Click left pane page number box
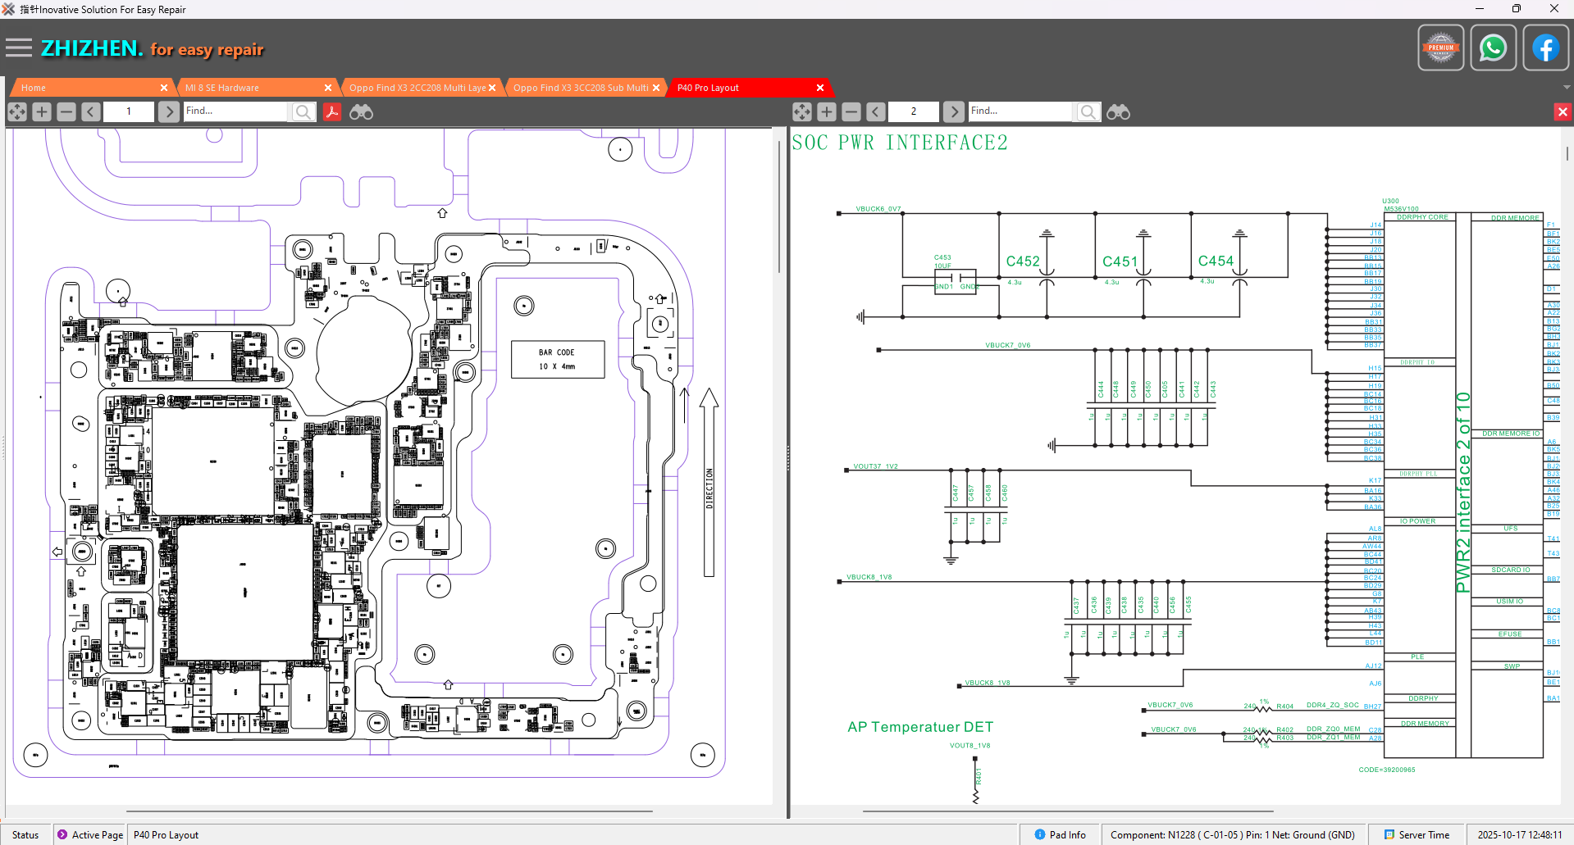Viewport: 1574px width, 845px height. click(129, 111)
